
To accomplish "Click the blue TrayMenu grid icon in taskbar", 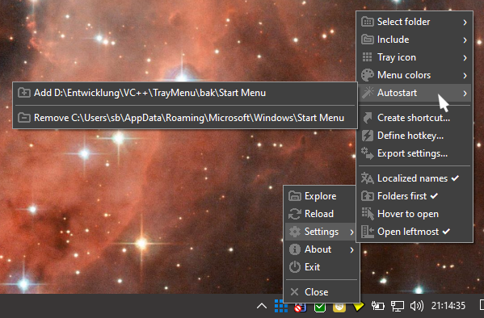I will (x=280, y=306).
